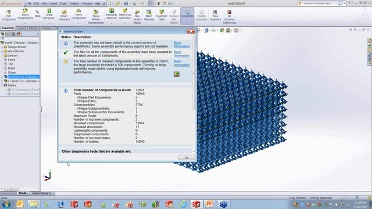Expand the Design Binder tree node
Image resolution: width=372 pixels, height=209 pixels.
[2, 47]
